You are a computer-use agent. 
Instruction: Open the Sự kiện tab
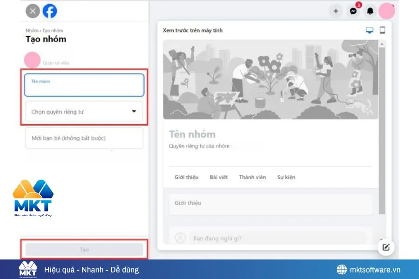286,177
